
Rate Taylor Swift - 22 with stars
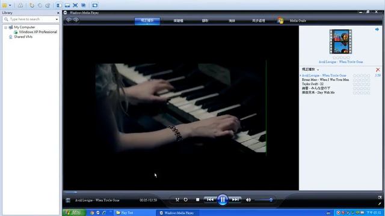point(362,84)
